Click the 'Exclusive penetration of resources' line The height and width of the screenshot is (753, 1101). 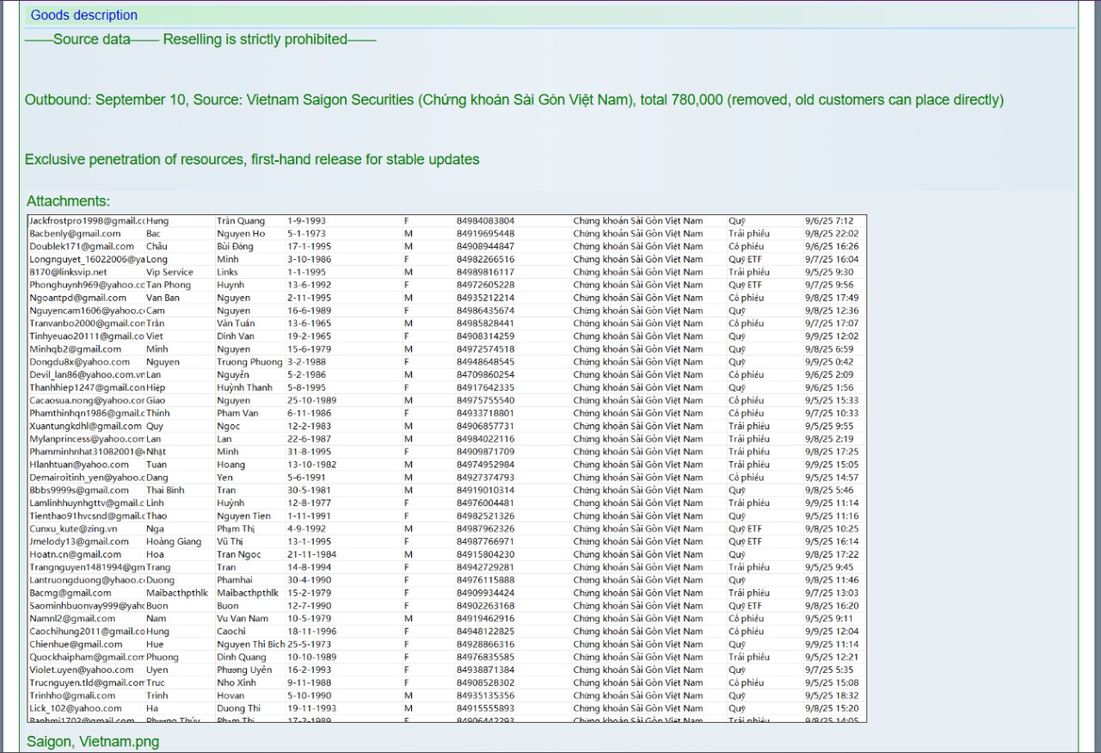(252, 159)
